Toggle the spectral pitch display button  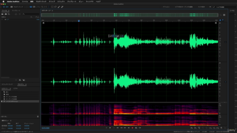click(34, 7)
